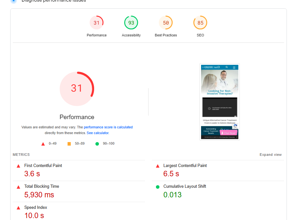Screen dimensions: 292x220
Task: Click red triangle beside Largest Contentful Paint
Action: 158,166
